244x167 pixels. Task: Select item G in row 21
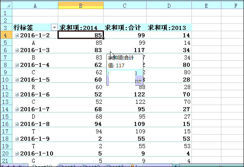click(x=33, y=161)
